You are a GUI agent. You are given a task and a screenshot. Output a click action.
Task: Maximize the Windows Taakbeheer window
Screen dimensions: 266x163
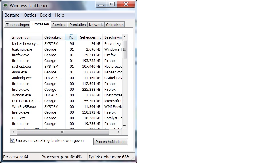coord(111,4)
